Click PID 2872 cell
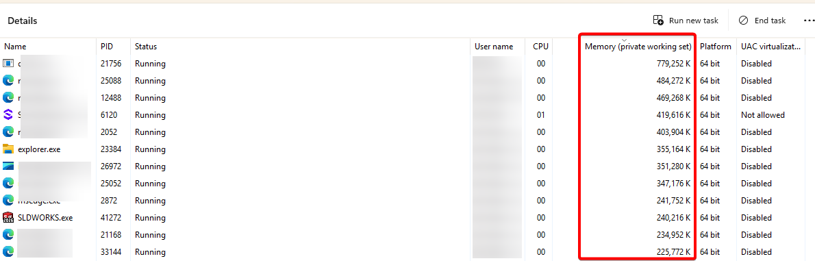815x261 pixels. click(109, 200)
